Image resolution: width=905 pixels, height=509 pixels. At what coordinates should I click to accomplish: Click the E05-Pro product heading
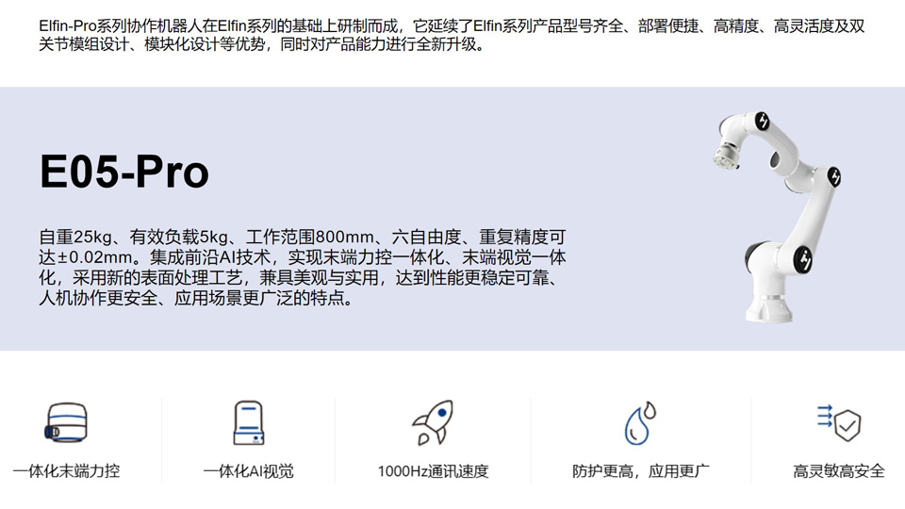[123, 172]
